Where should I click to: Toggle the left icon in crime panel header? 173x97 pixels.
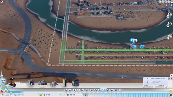click(169, 79)
